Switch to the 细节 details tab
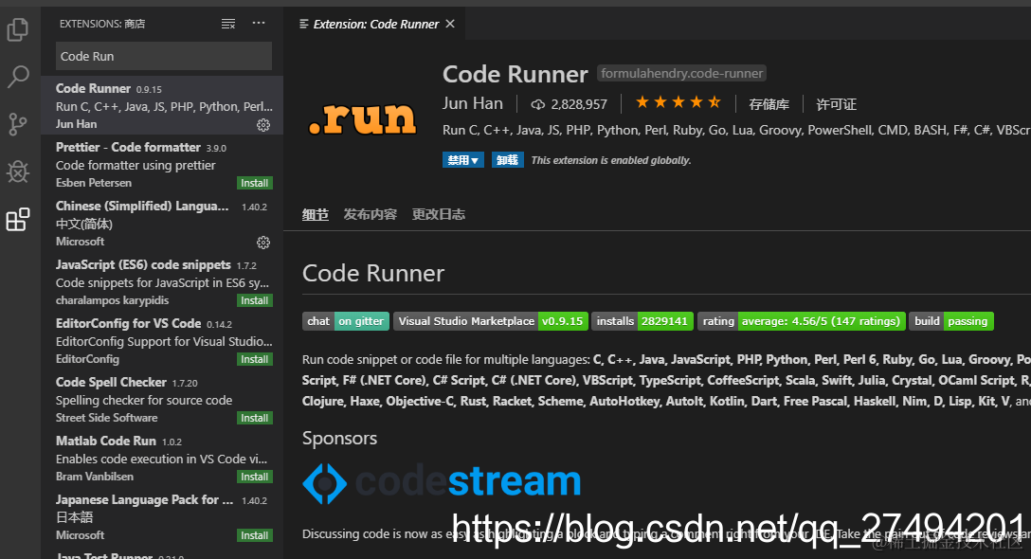Screen dimensions: 1031x559 (x=316, y=214)
